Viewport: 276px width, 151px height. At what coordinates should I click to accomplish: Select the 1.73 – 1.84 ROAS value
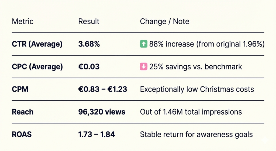click(x=96, y=134)
